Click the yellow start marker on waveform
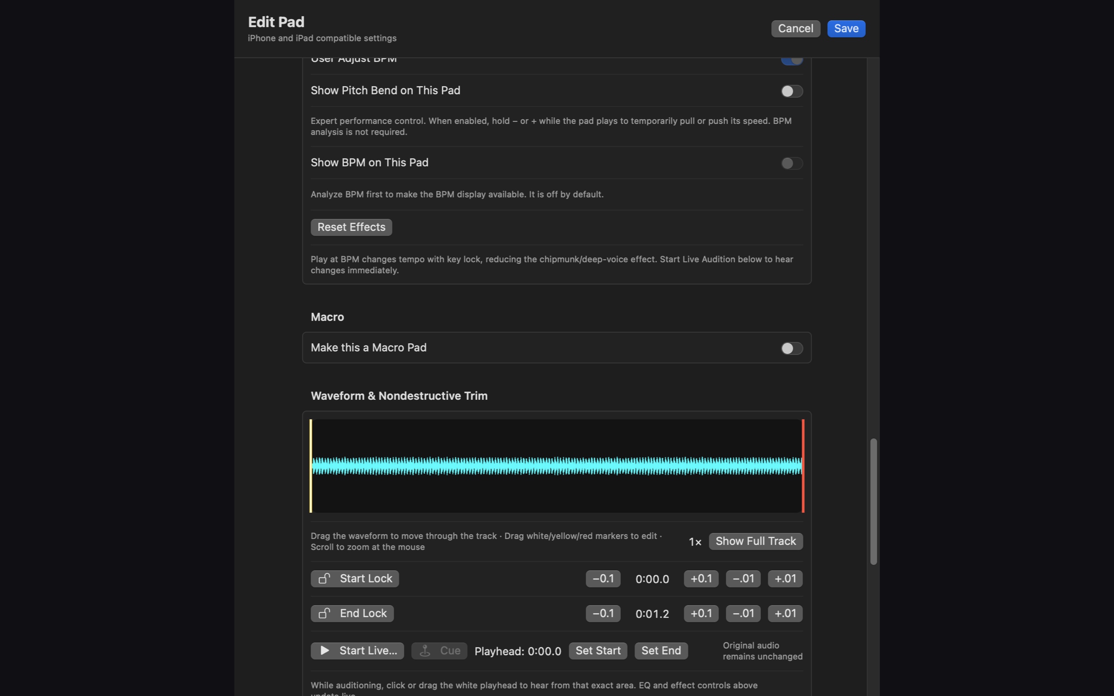 (311, 465)
